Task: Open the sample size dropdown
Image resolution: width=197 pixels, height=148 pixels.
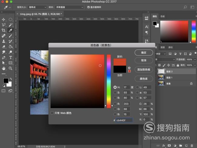Action: click(x=37, y=7)
